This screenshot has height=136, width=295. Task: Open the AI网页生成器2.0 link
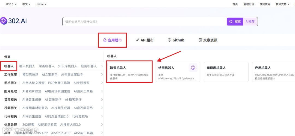pyautogui.click(x=57, y=116)
